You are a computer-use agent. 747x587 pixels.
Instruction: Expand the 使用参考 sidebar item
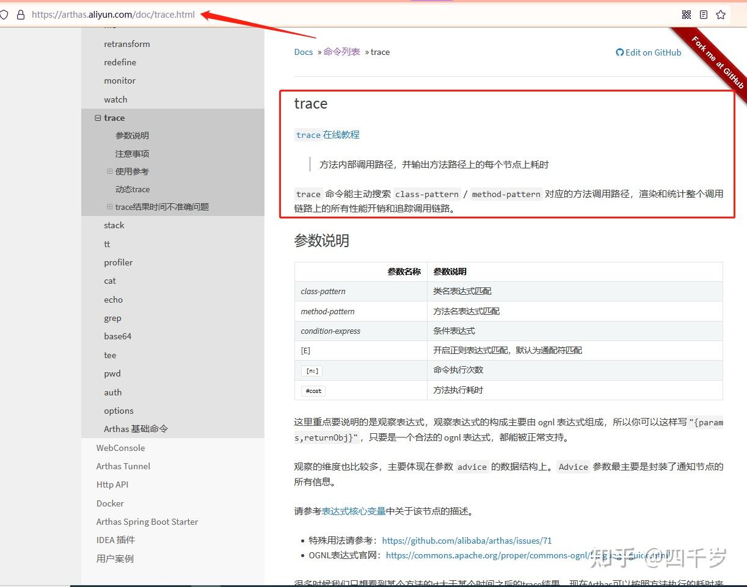[x=110, y=171]
